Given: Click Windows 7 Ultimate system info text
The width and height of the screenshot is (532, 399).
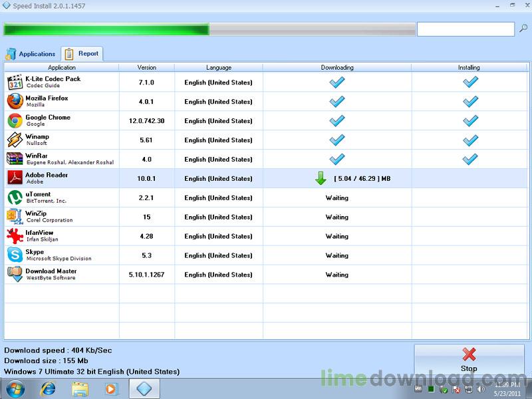Looking at the screenshot, I should tap(92, 372).
